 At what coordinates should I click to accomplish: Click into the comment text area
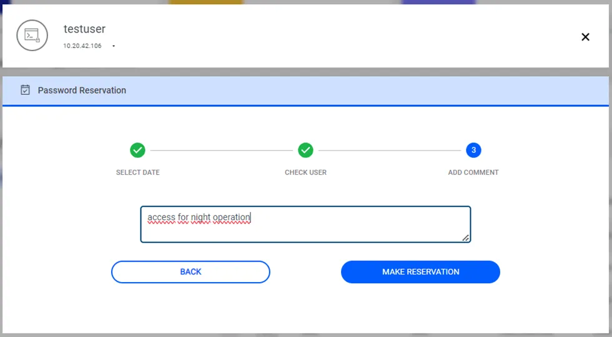pos(305,224)
